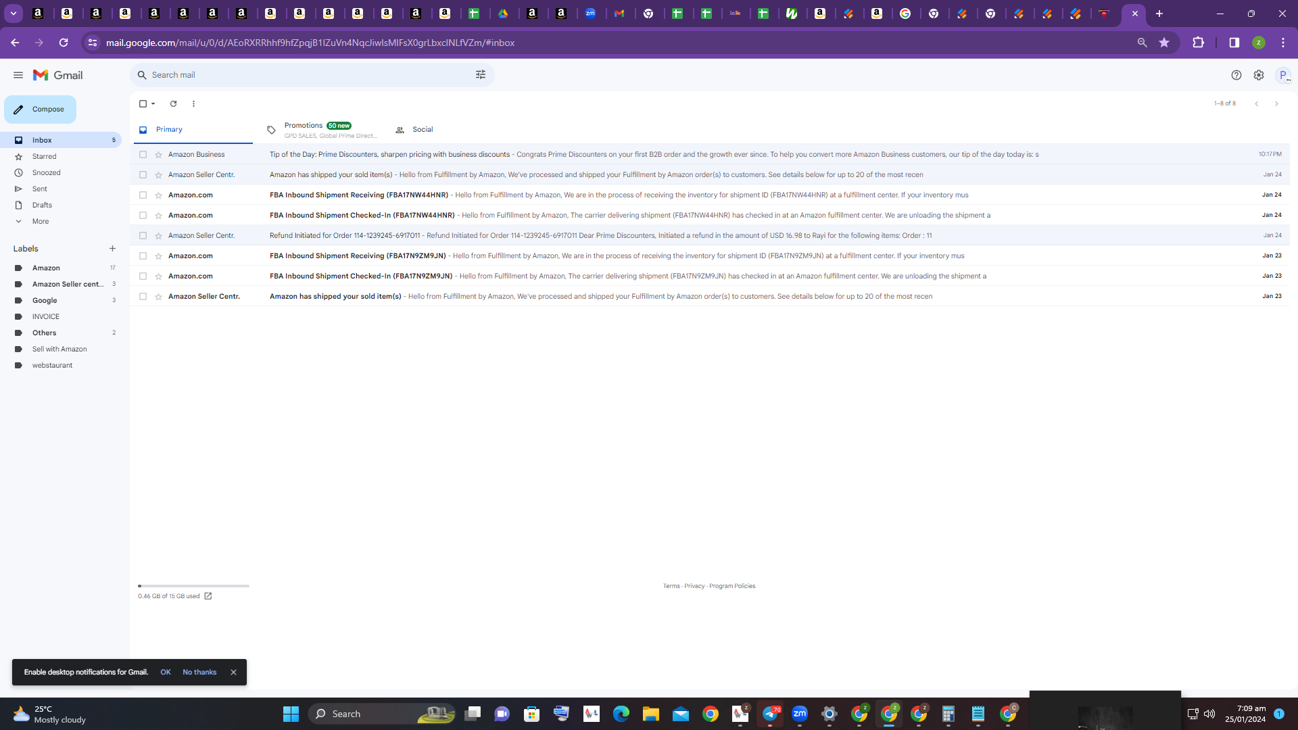This screenshot has height=730, width=1298.
Task: Go back in browser history
Action: click(x=15, y=43)
